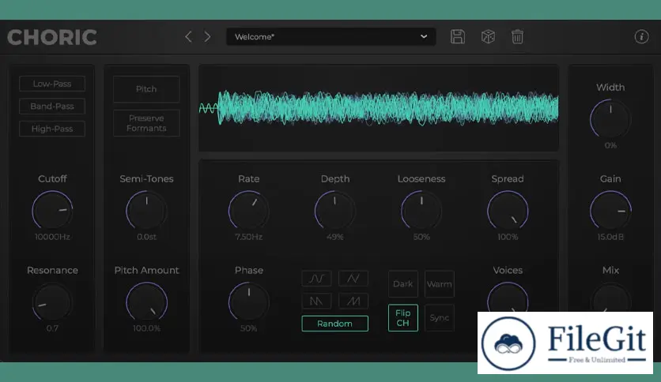Image resolution: width=661 pixels, height=382 pixels.
Task: Select the sine LFO waveform shape
Action: point(316,279)
